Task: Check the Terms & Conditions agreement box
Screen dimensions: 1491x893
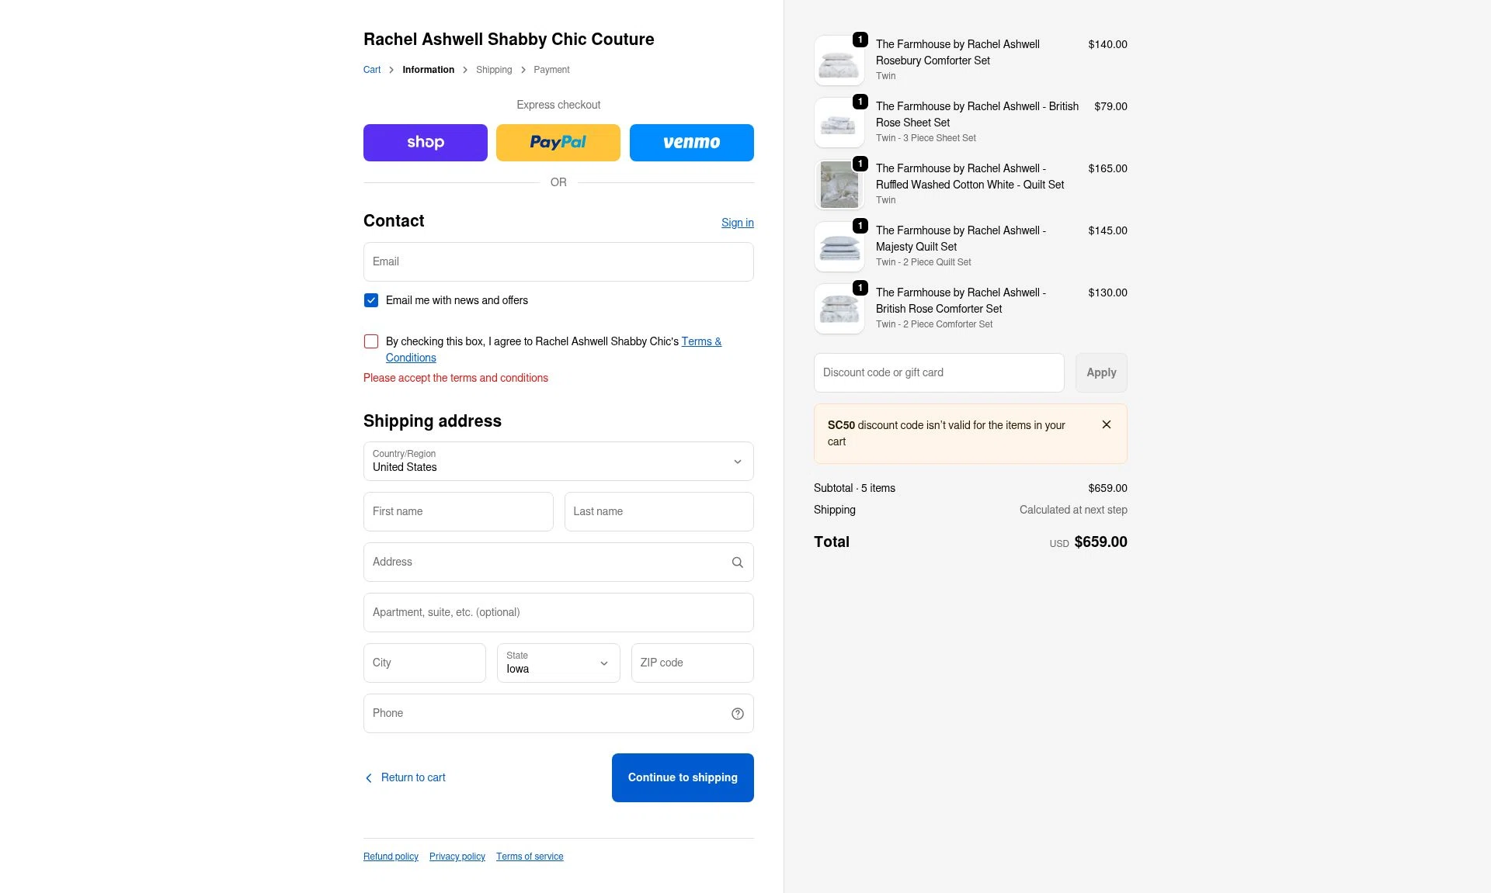Action: tap(371, 341)
